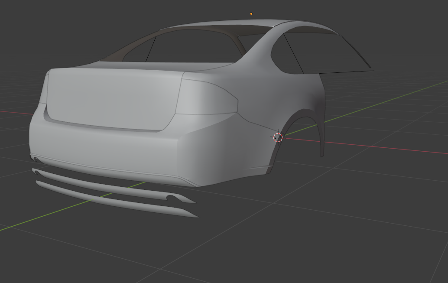The image size is (448, 283).
Task: Select the car's trunk lid panel
Action: point(114,99)
